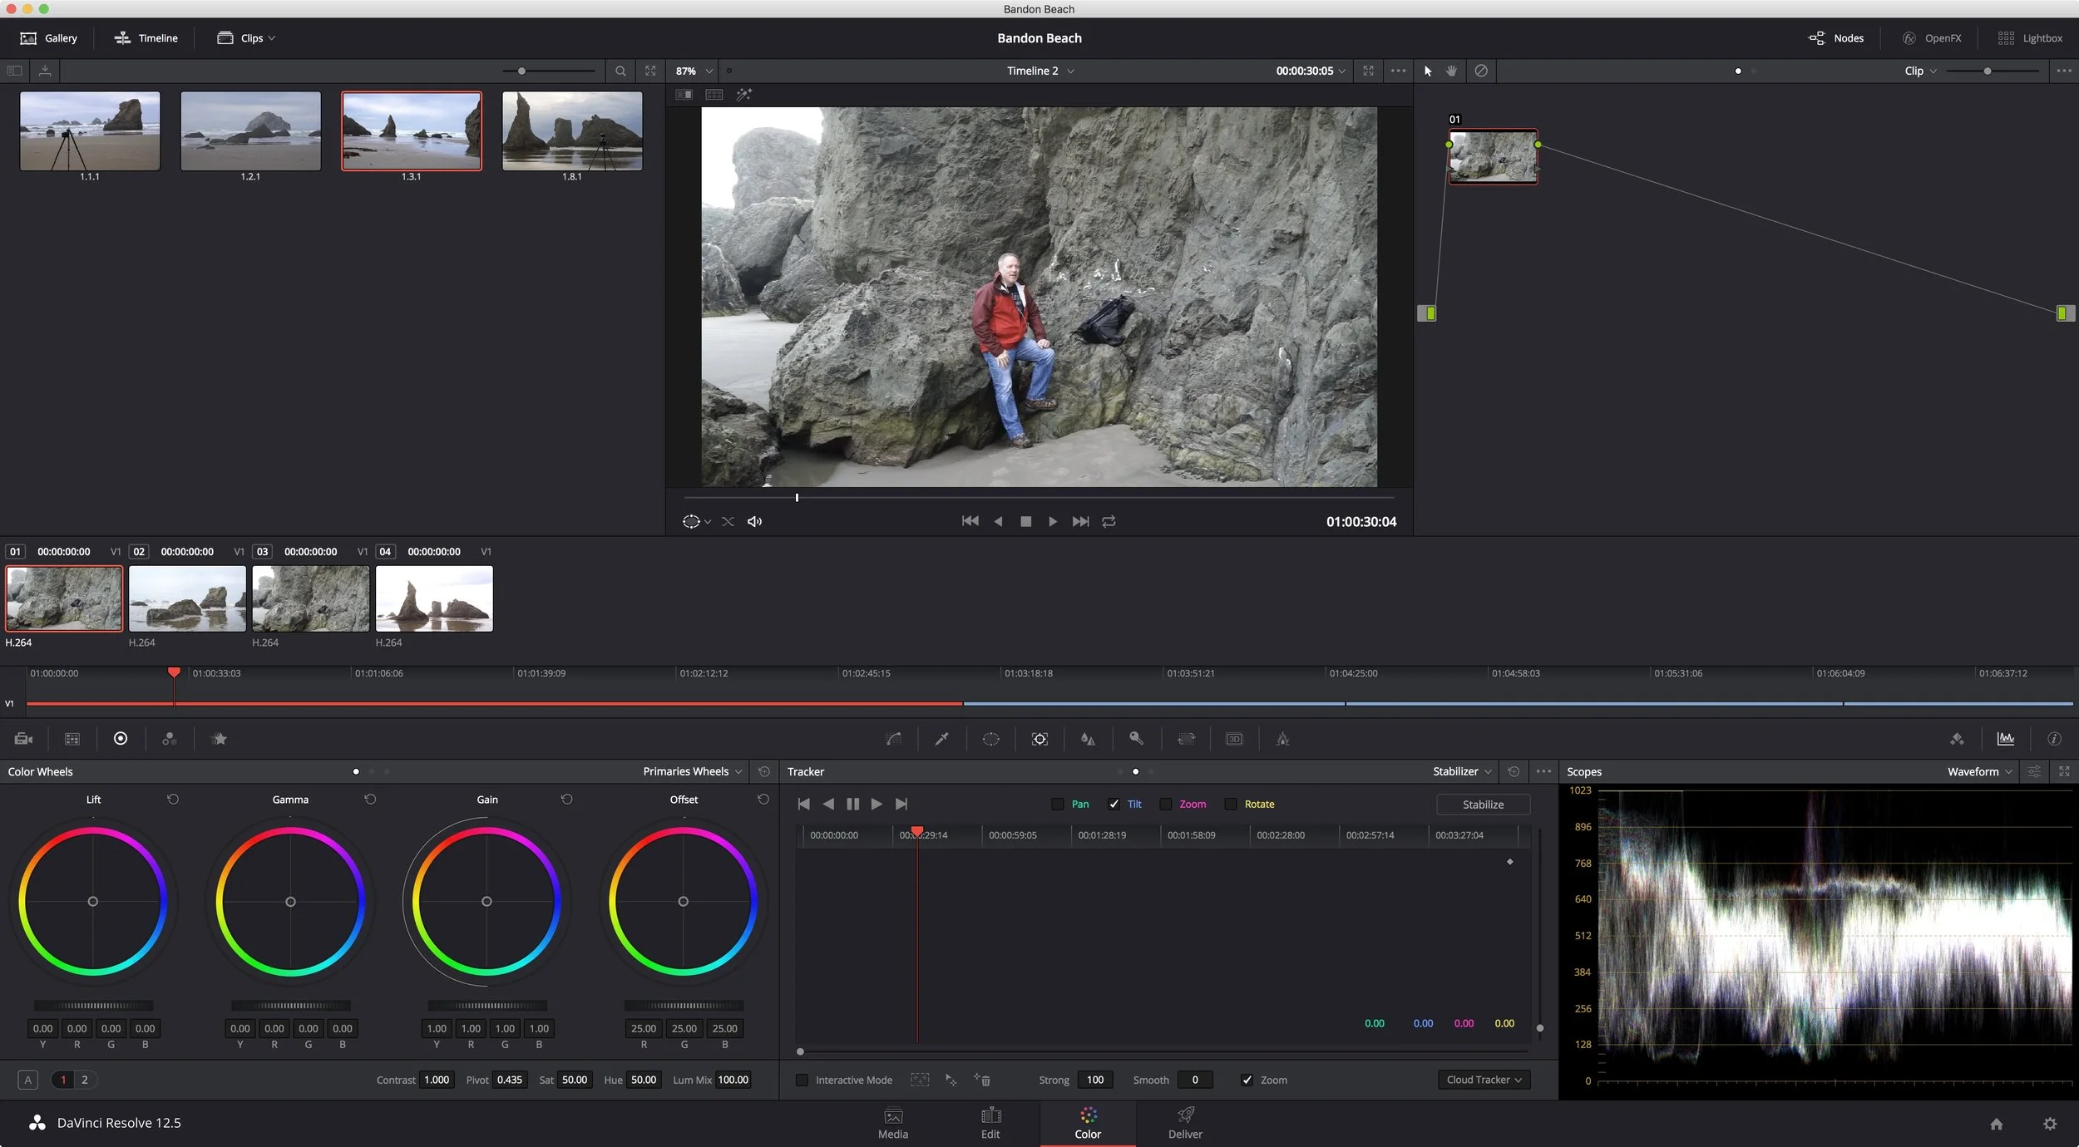The image size is (2079, 1147).
Task: Open the Color Match palette icon
Action: pos(72,739)
